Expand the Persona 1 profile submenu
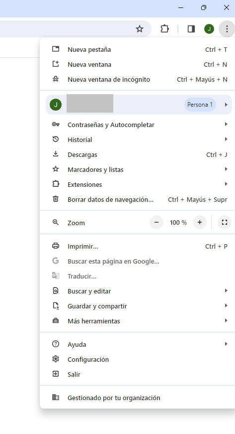235x434 pixels. (139, 105)
